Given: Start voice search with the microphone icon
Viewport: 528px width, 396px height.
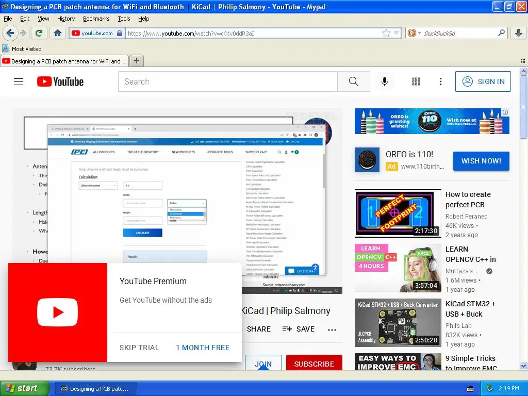Looking at the screenshot, I should tap(385, 81).
